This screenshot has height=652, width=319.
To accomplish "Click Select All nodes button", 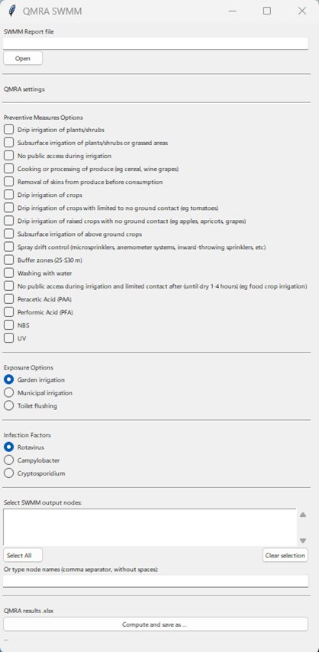I will tap(23, 556).
